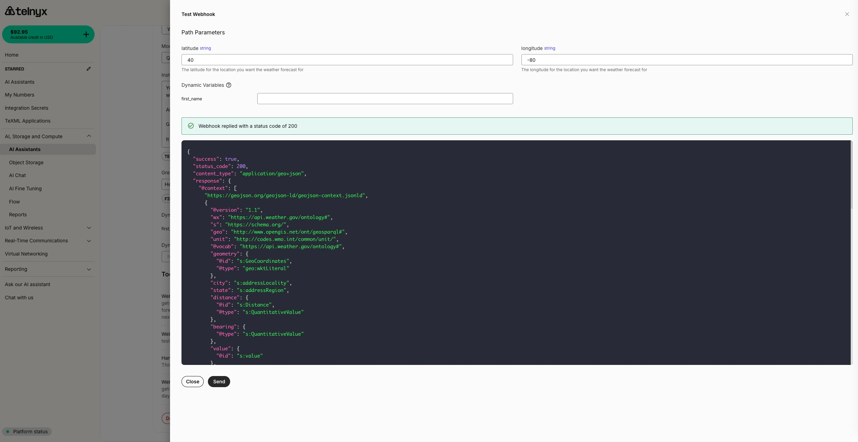Dismiss the Test Webhook dialog via the X
The width and height of the screenshot is (858, 442).
(x=847, y=14)
